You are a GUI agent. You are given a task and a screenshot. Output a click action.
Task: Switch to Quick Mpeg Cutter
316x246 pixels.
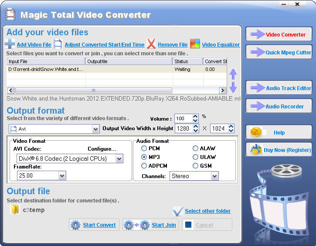coord(279,52)
